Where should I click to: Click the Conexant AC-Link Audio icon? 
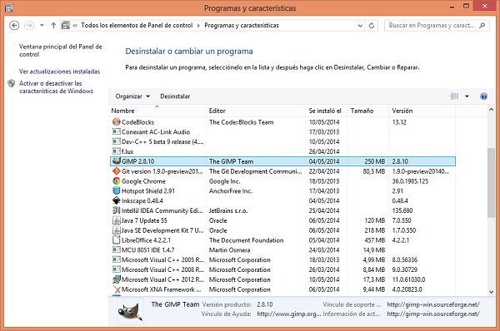[x=117, y=131]
